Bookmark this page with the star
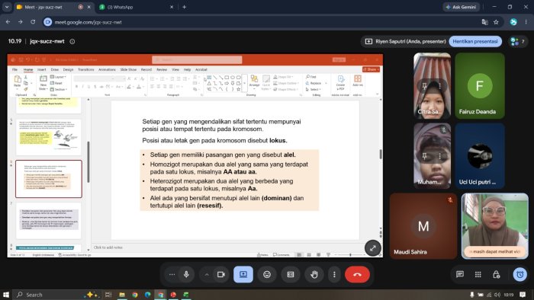This screenshot has height=300, width=534. pyautogui.click(x=496, y=22)
